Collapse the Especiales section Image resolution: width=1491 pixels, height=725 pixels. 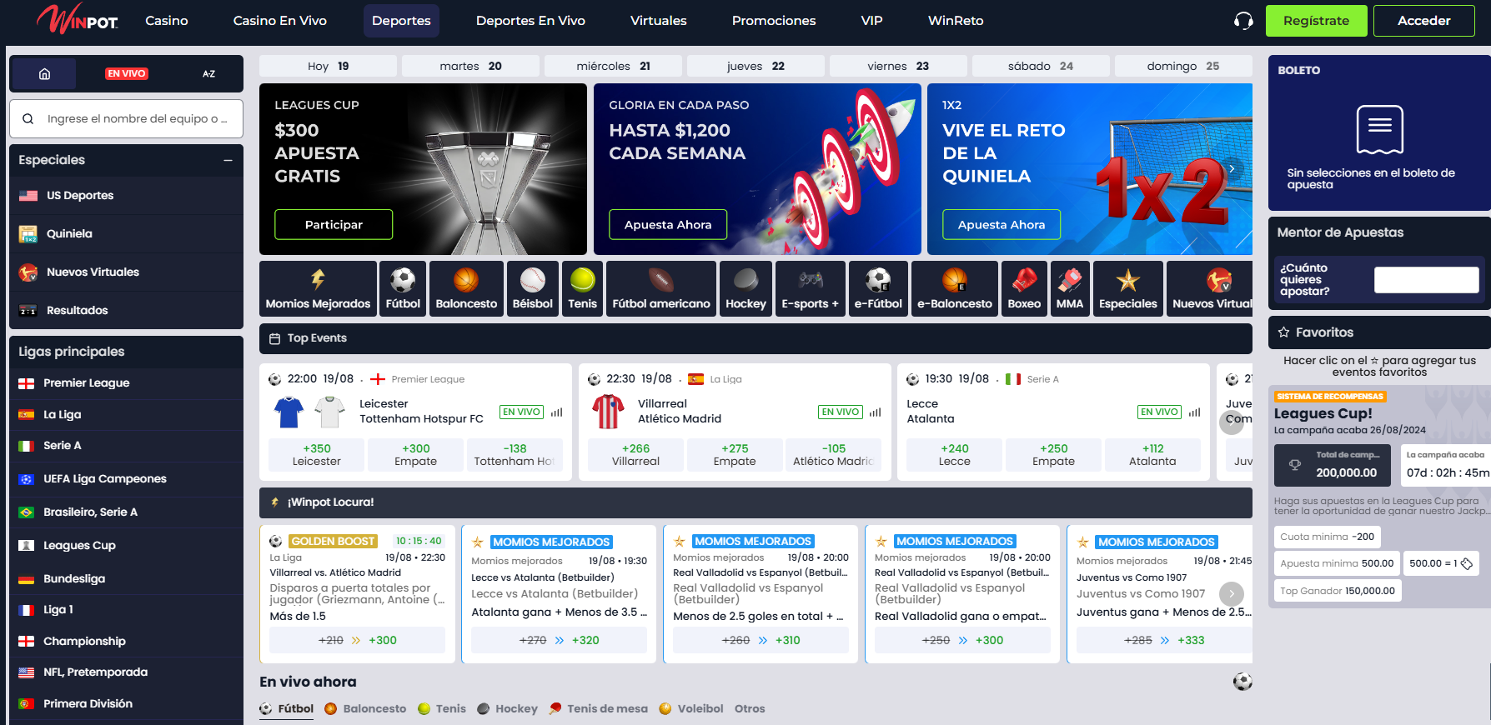pos(228,160)
